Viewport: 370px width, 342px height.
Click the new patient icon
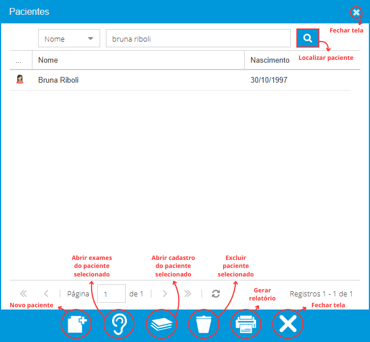coord(76,324)
